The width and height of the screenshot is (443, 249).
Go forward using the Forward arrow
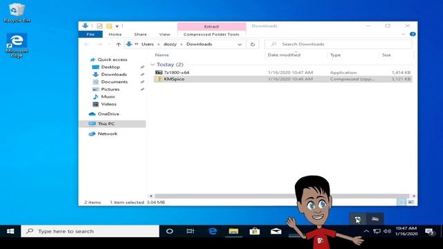100,44
